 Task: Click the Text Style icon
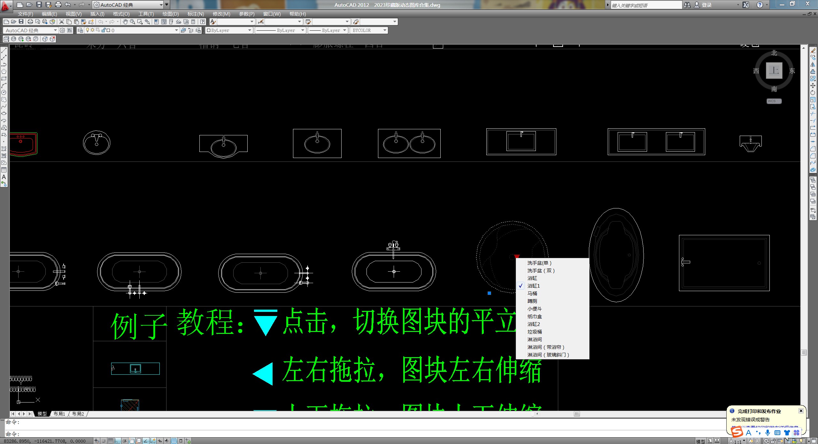tap(213, 22)
